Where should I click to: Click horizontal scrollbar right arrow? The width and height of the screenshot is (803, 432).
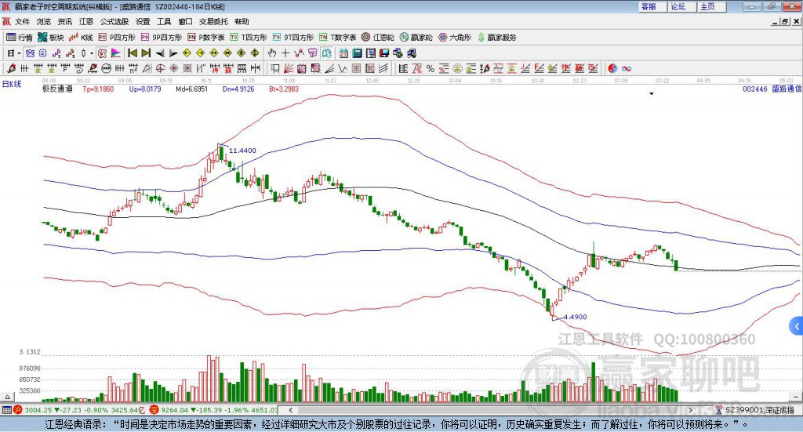pos(690,410)
